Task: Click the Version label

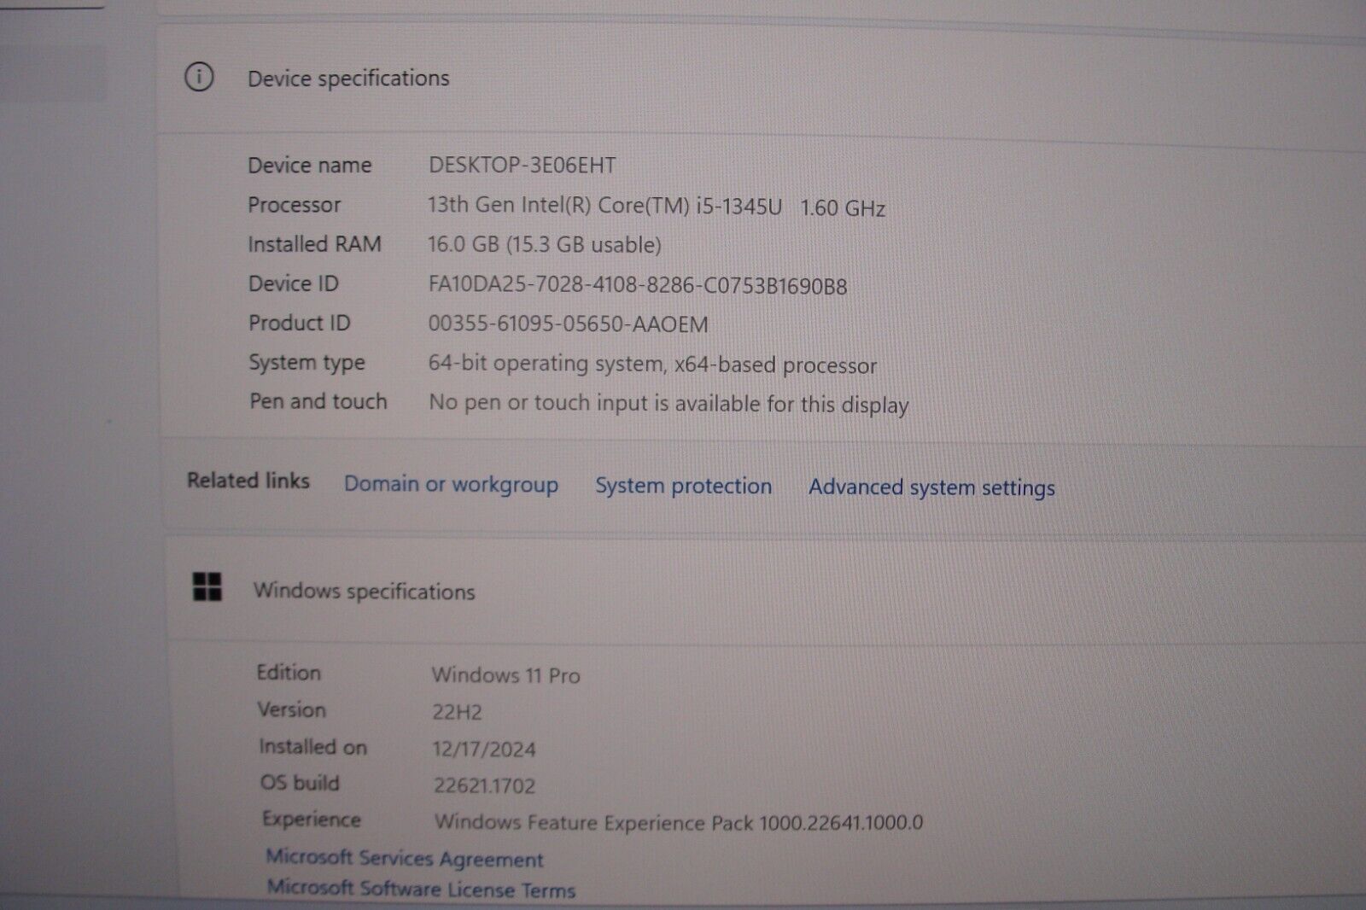Action: pyautogui.click(x=291, y=709)
